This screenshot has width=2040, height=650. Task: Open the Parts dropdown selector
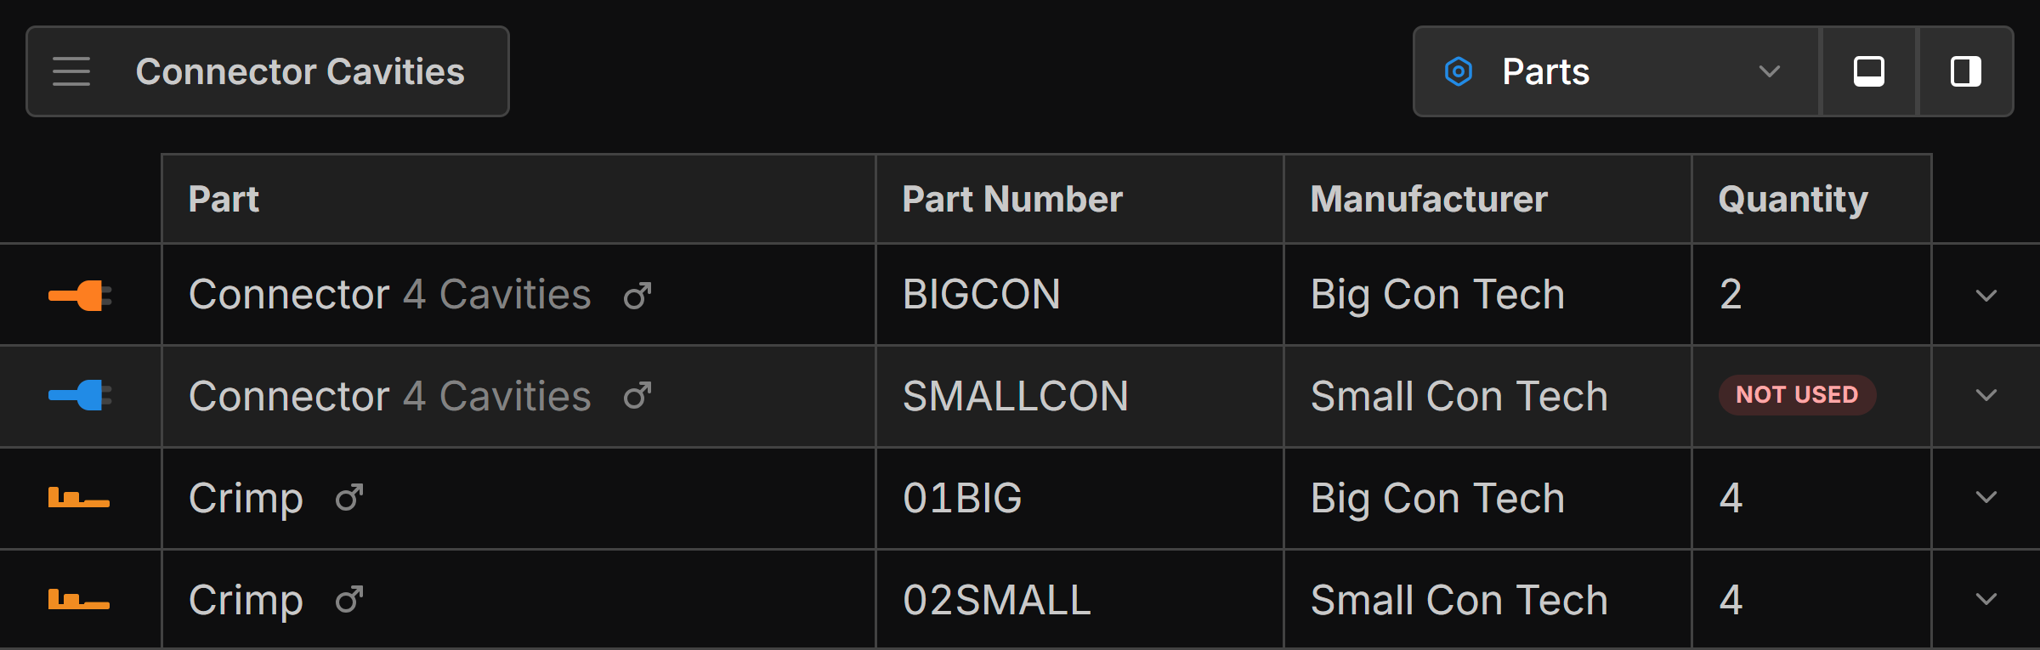1615,71
